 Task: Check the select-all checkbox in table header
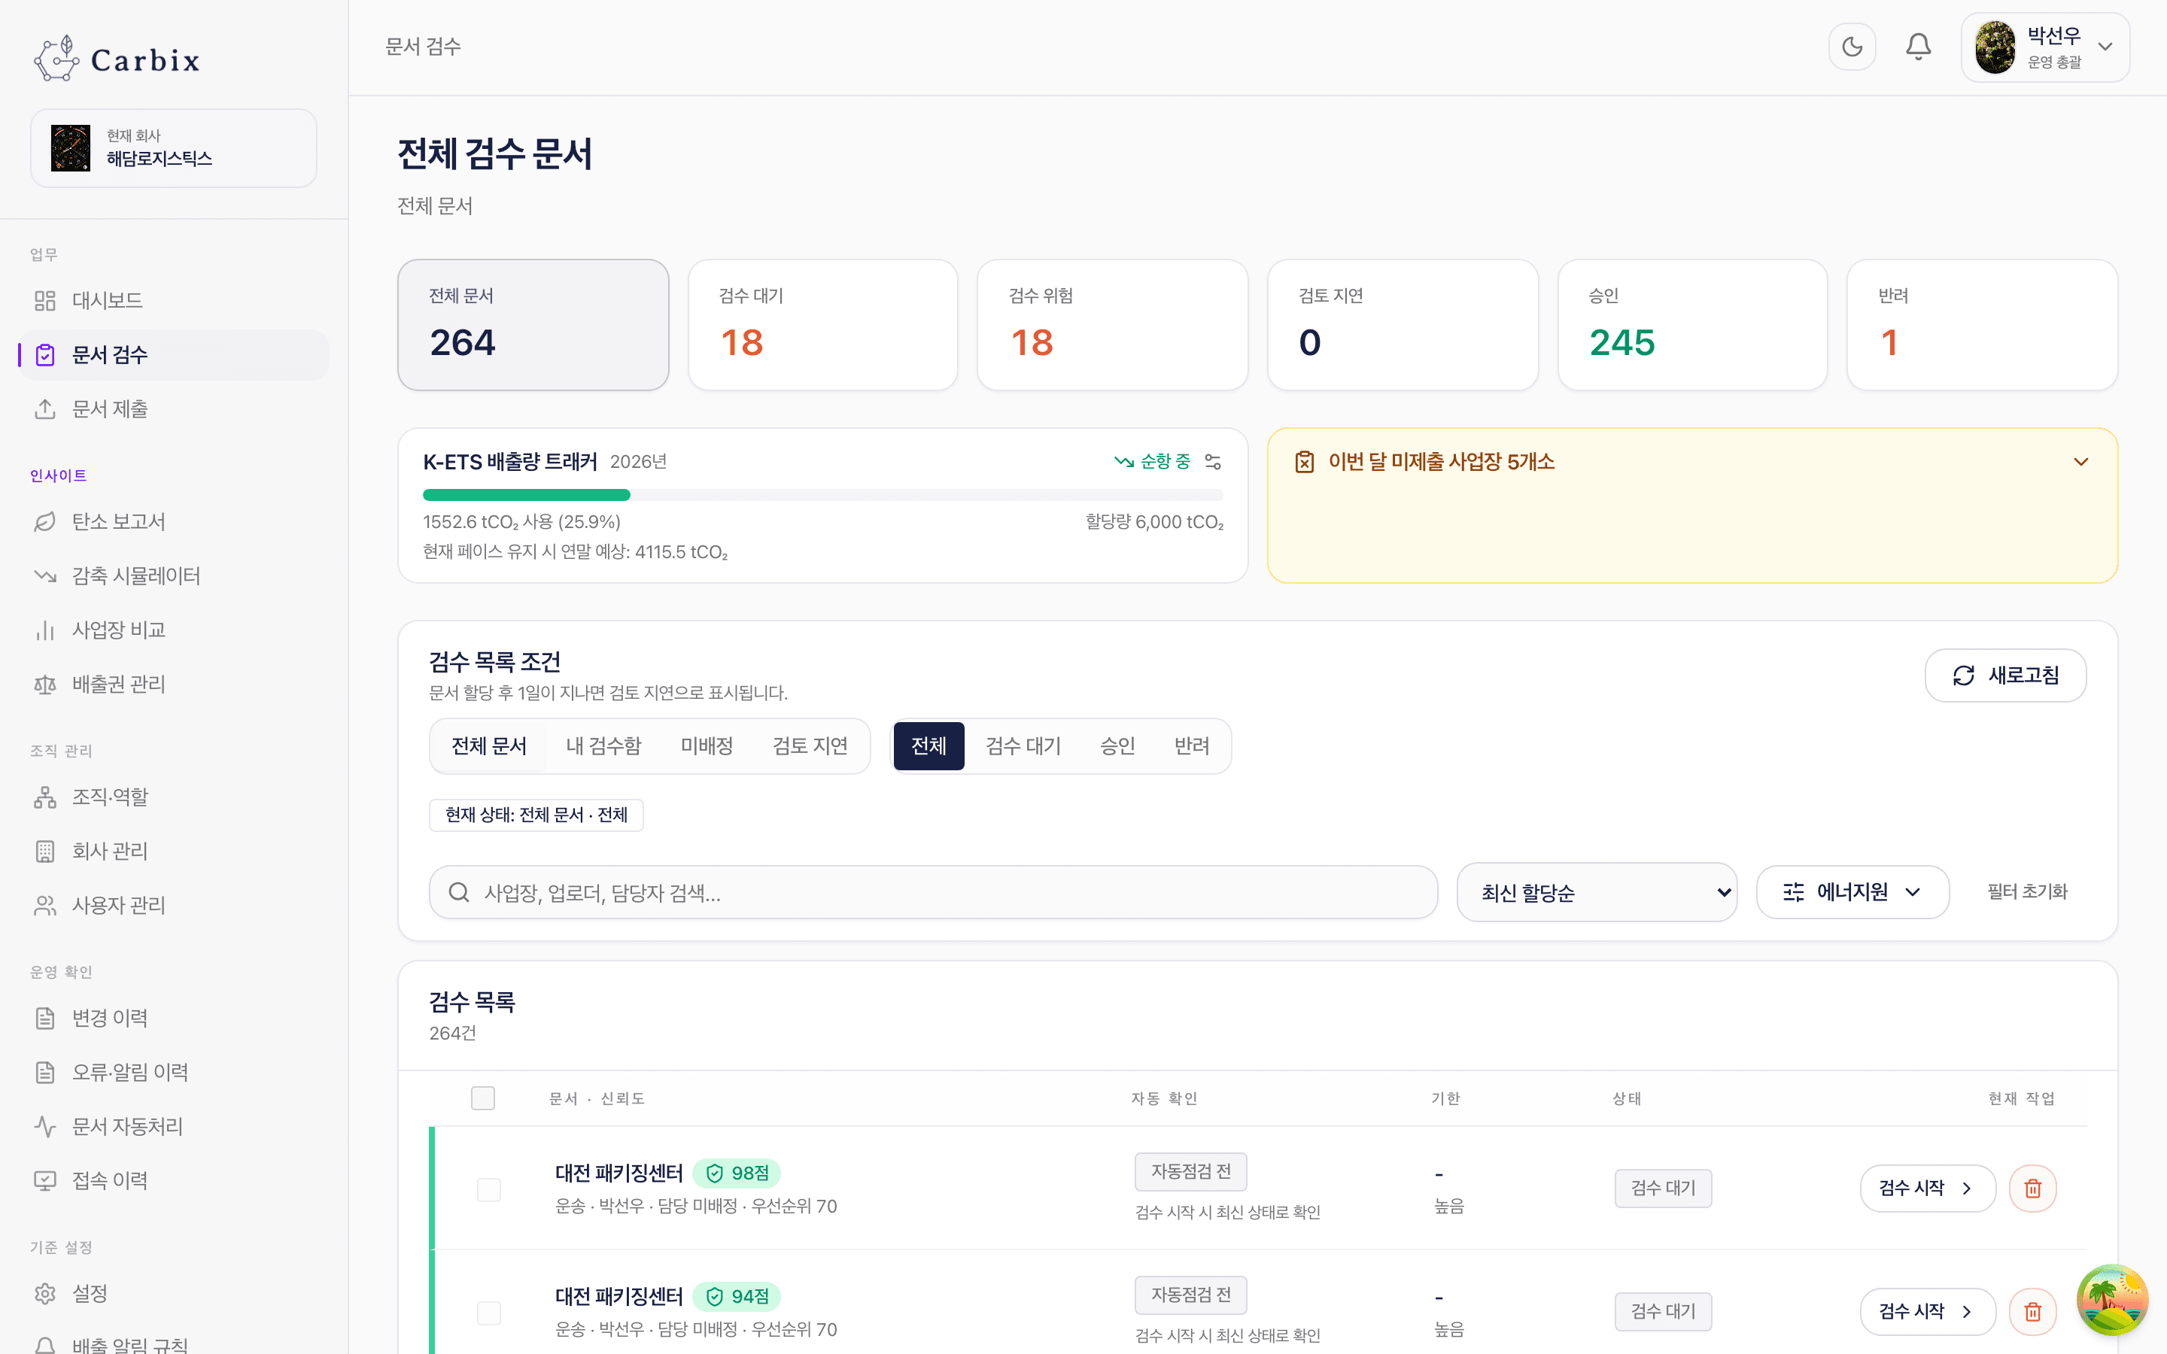[x=482, y=1098]
